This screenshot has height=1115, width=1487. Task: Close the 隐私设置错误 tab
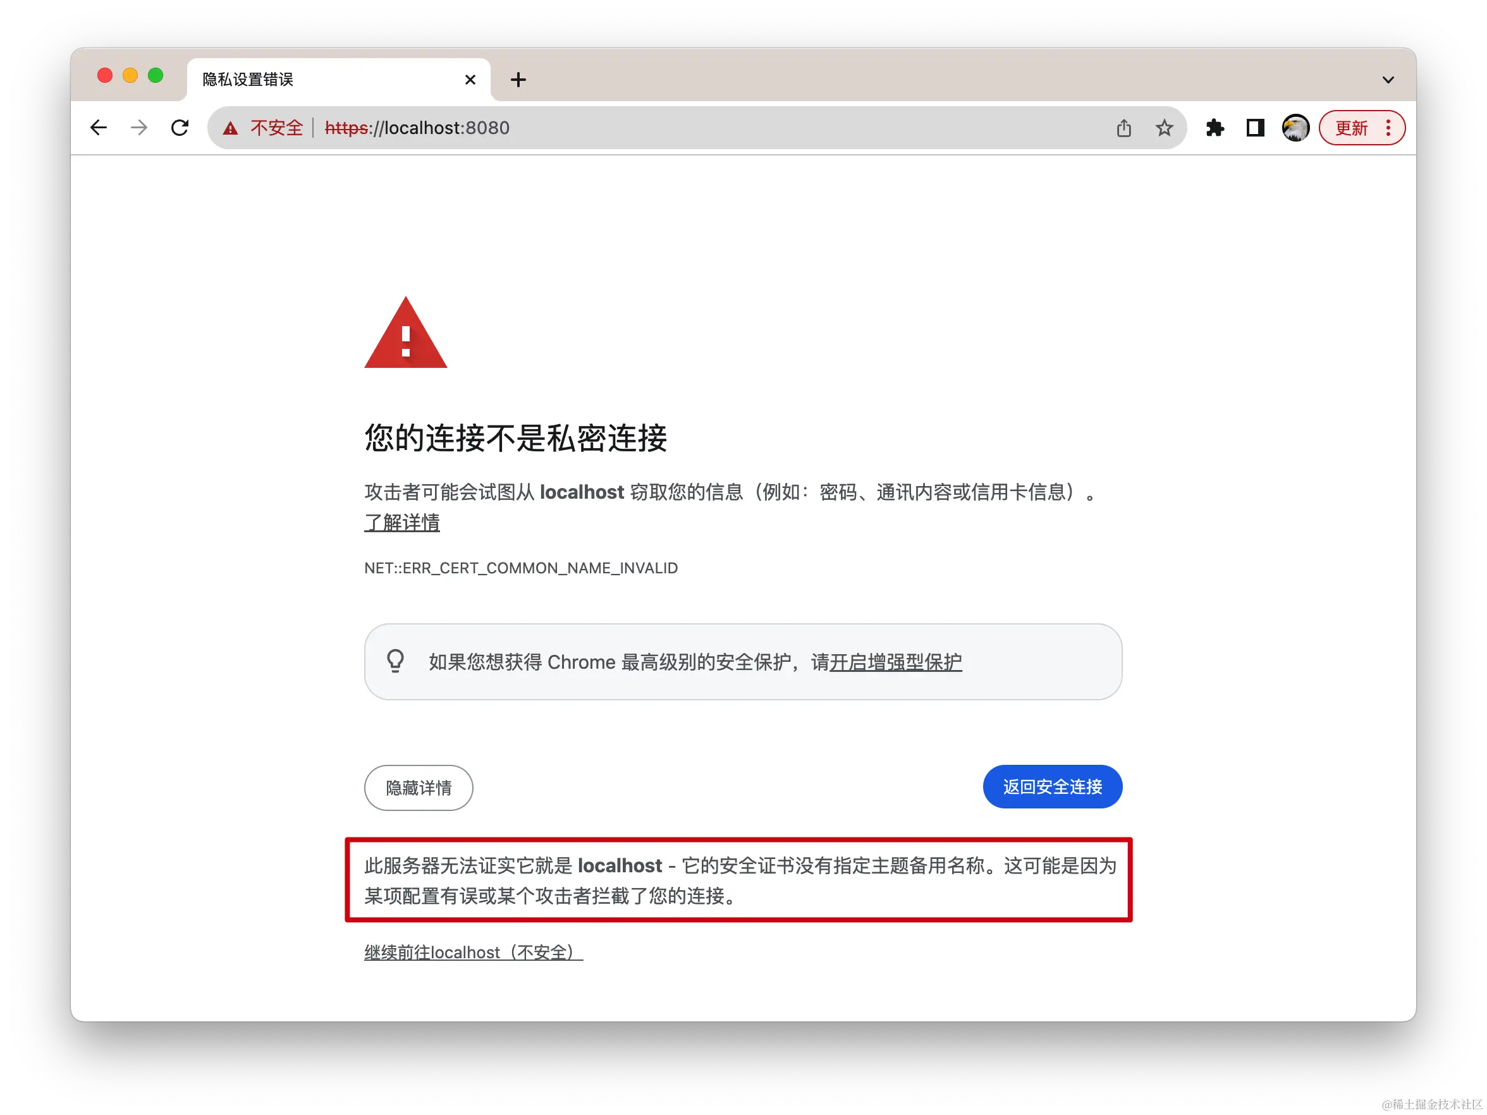pos(470,80)
